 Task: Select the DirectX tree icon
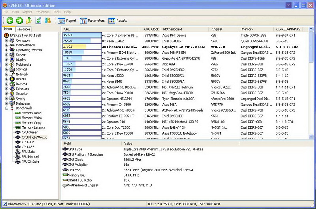click(12, 79)
